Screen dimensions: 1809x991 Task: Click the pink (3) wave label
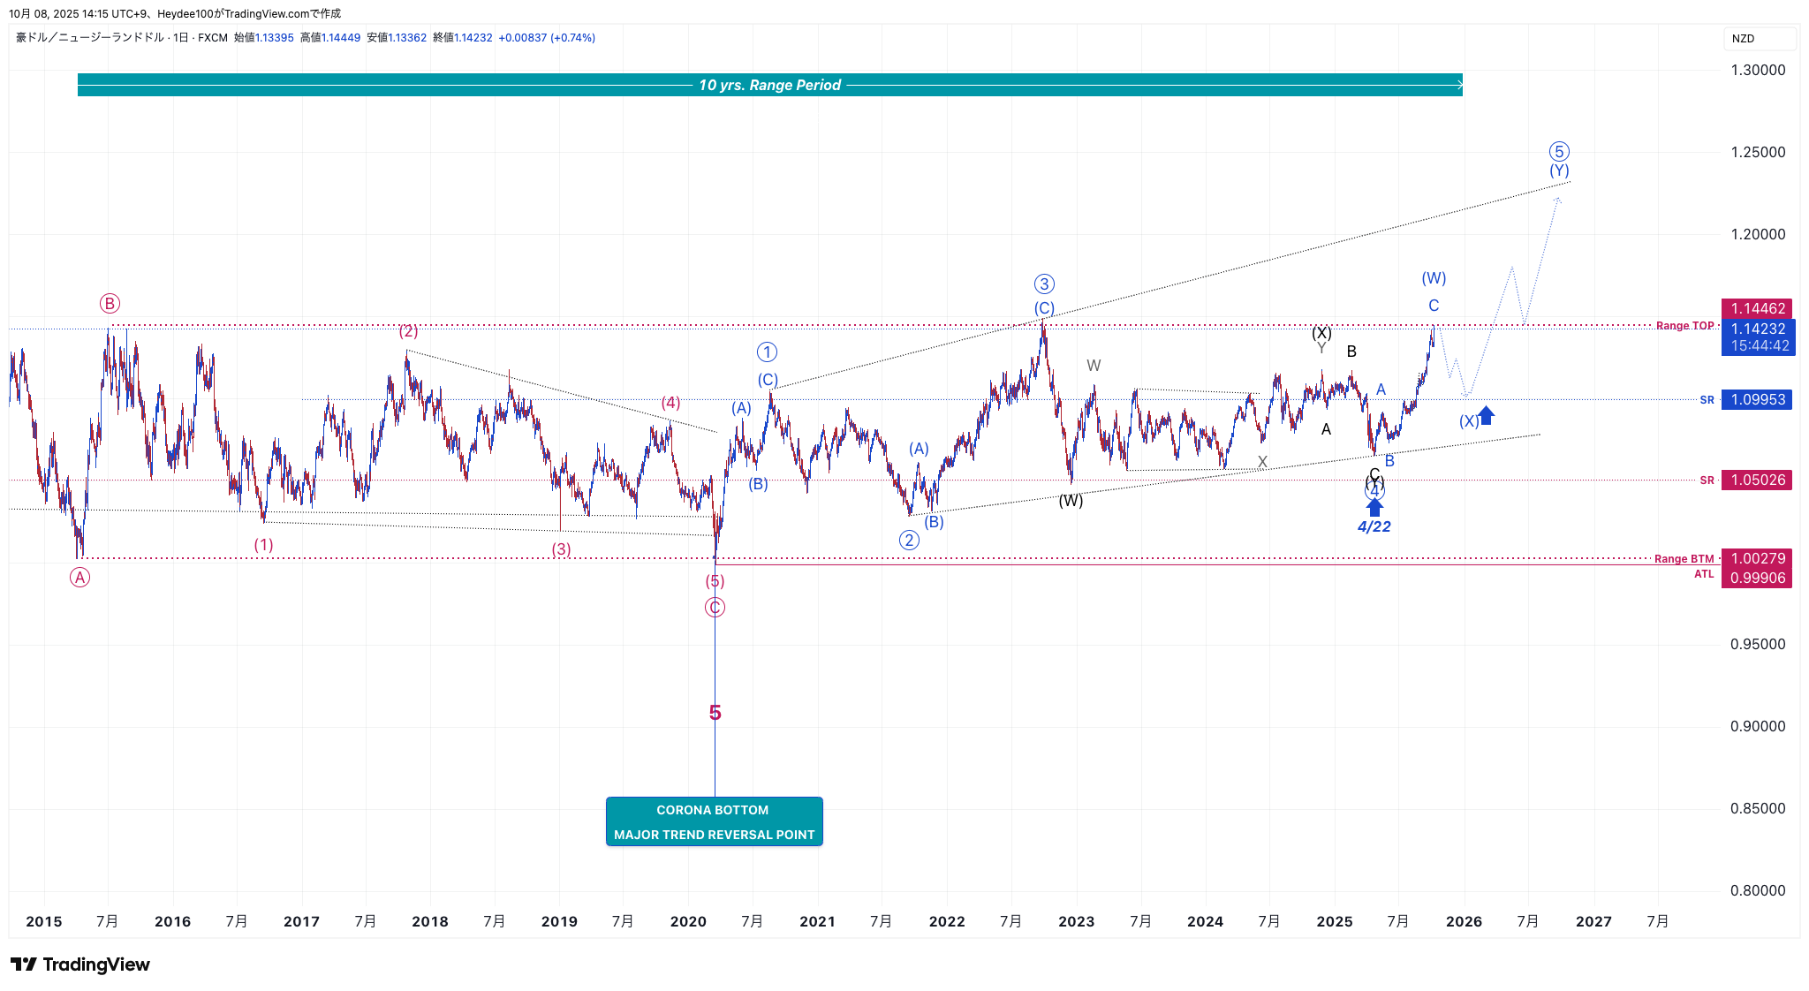click(x=561, y=549)
